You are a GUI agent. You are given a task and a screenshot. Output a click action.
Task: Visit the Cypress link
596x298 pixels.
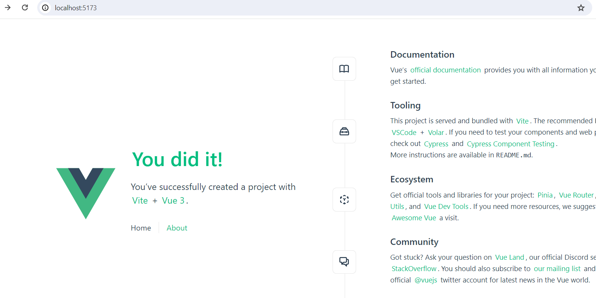tap(436, 144)
